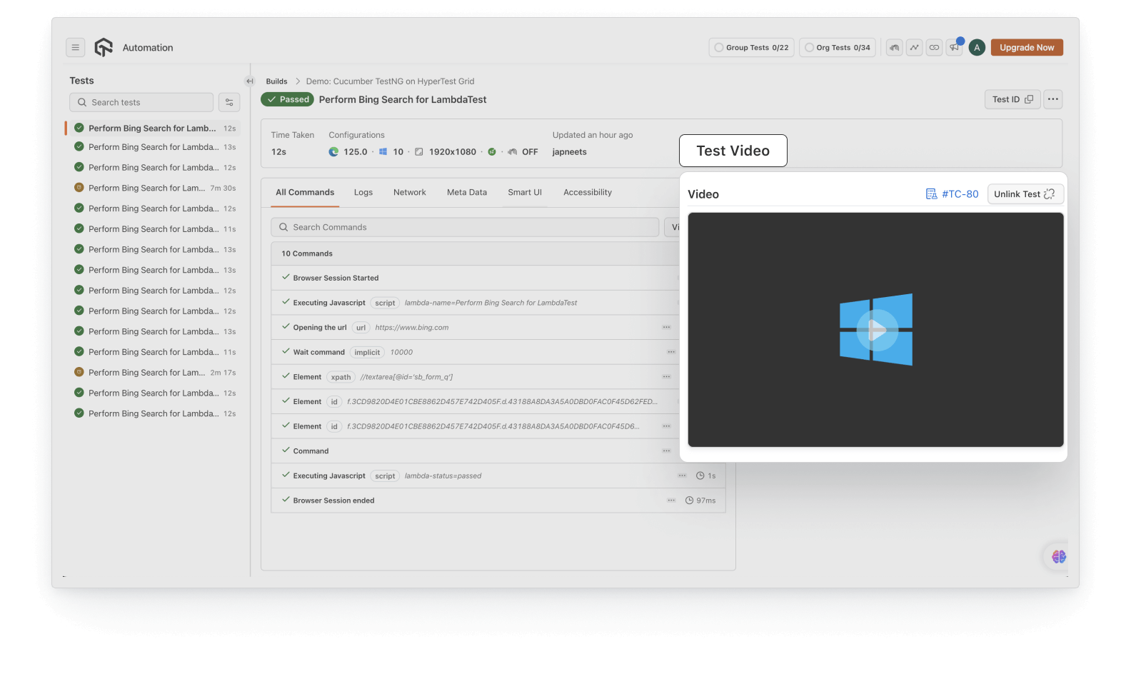The width and height of the screenshot is (1131, 674).
Task: Open the user avatar "A" menu
Action: click(977, 48)
